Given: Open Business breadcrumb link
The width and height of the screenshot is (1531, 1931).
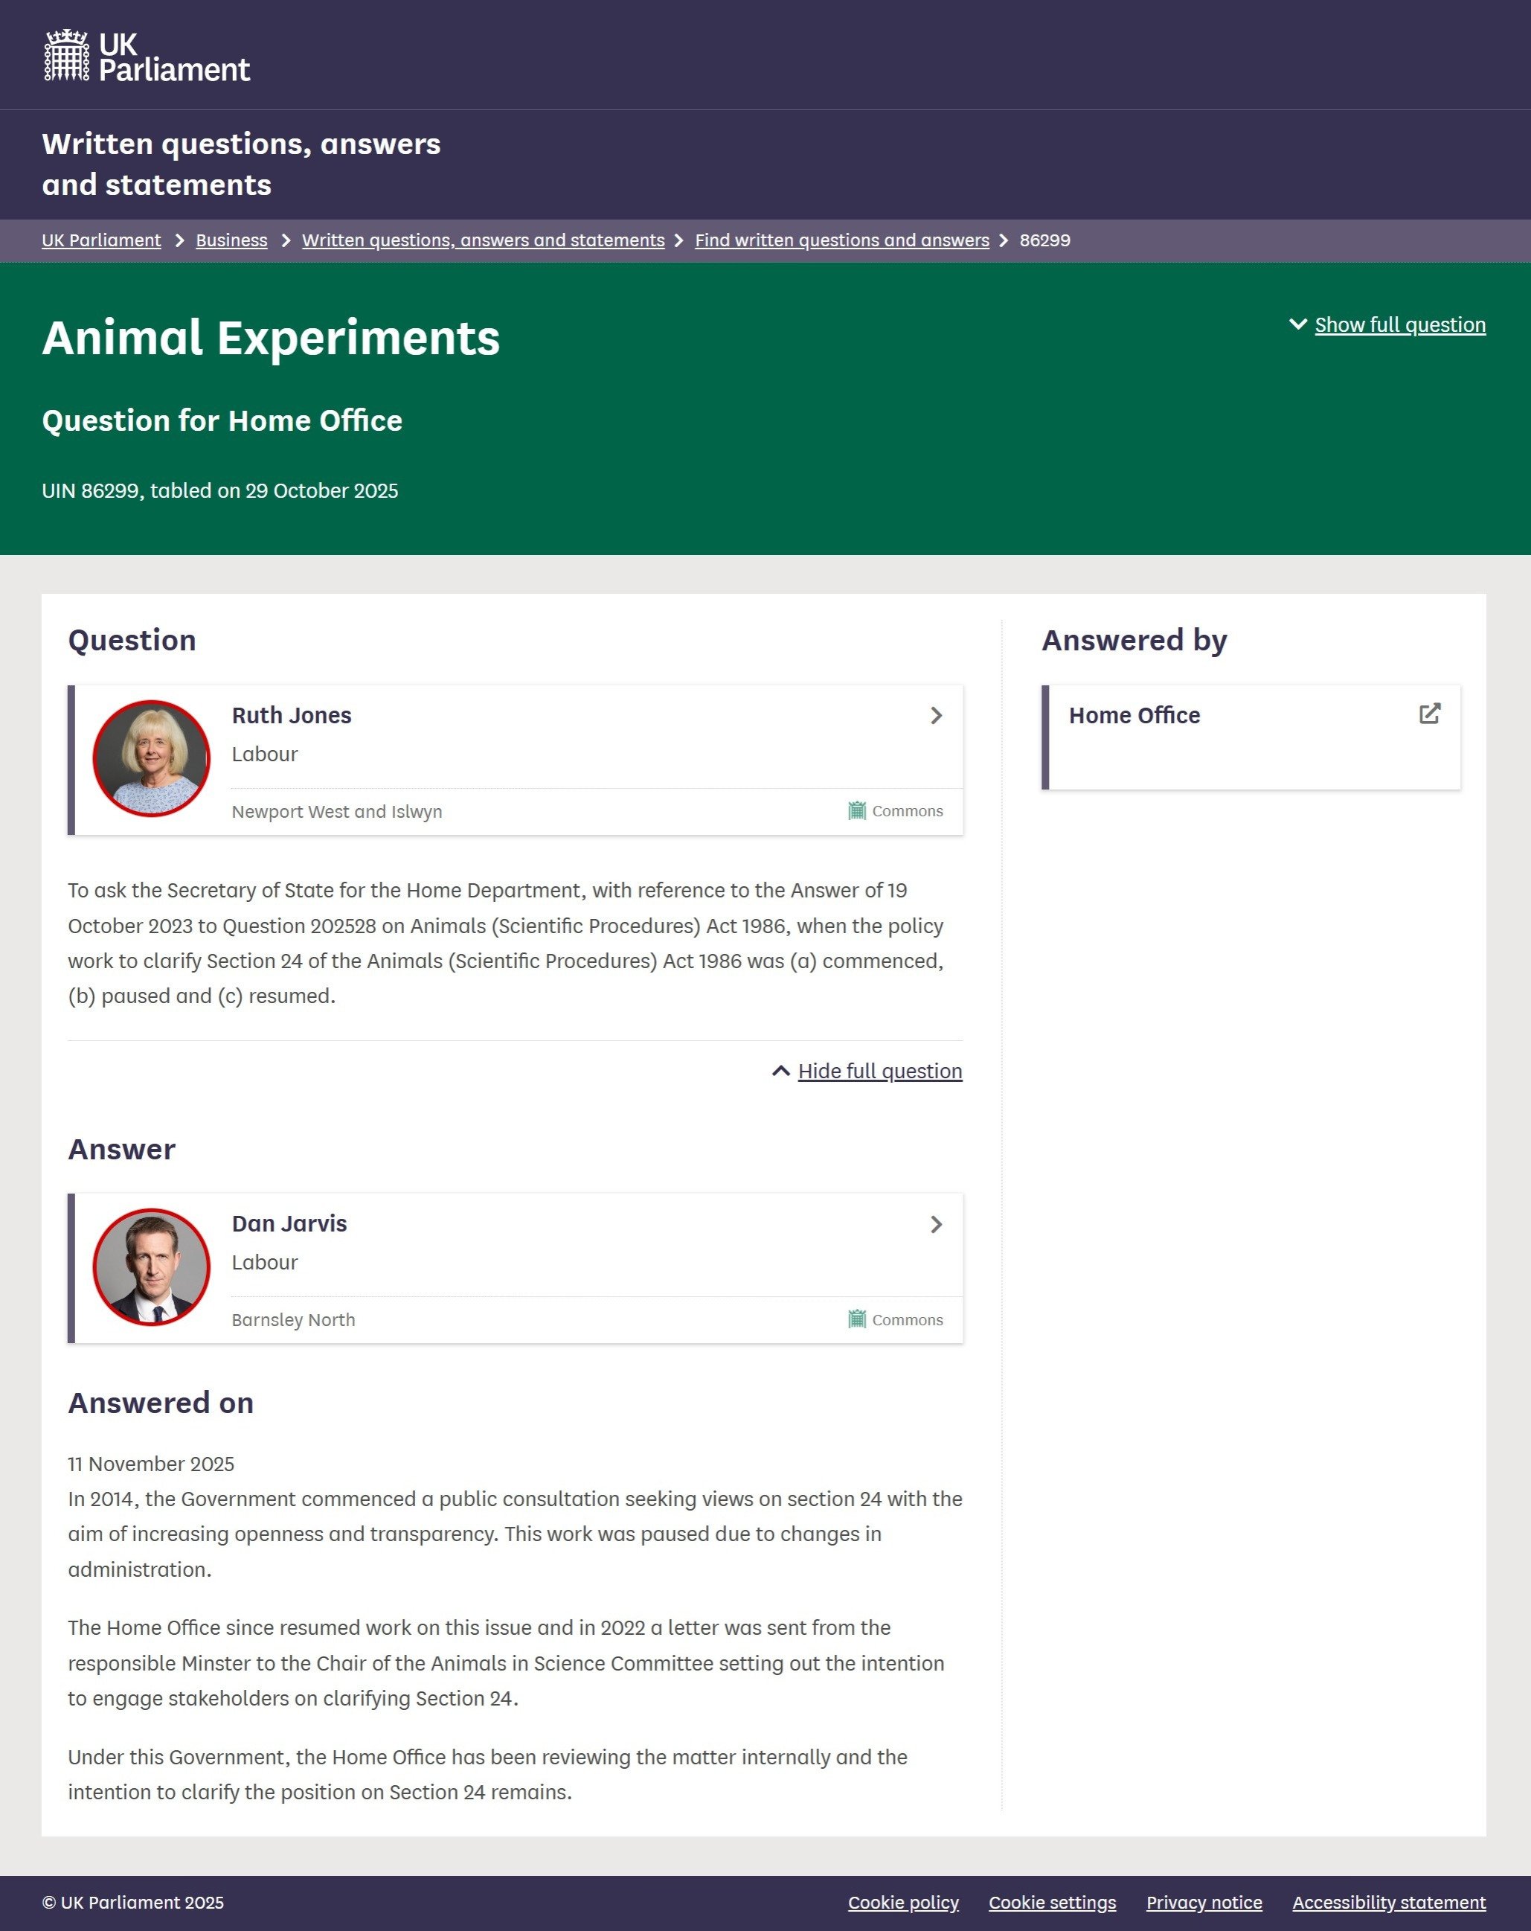Looking at the screenshot, I should (231, 241).
